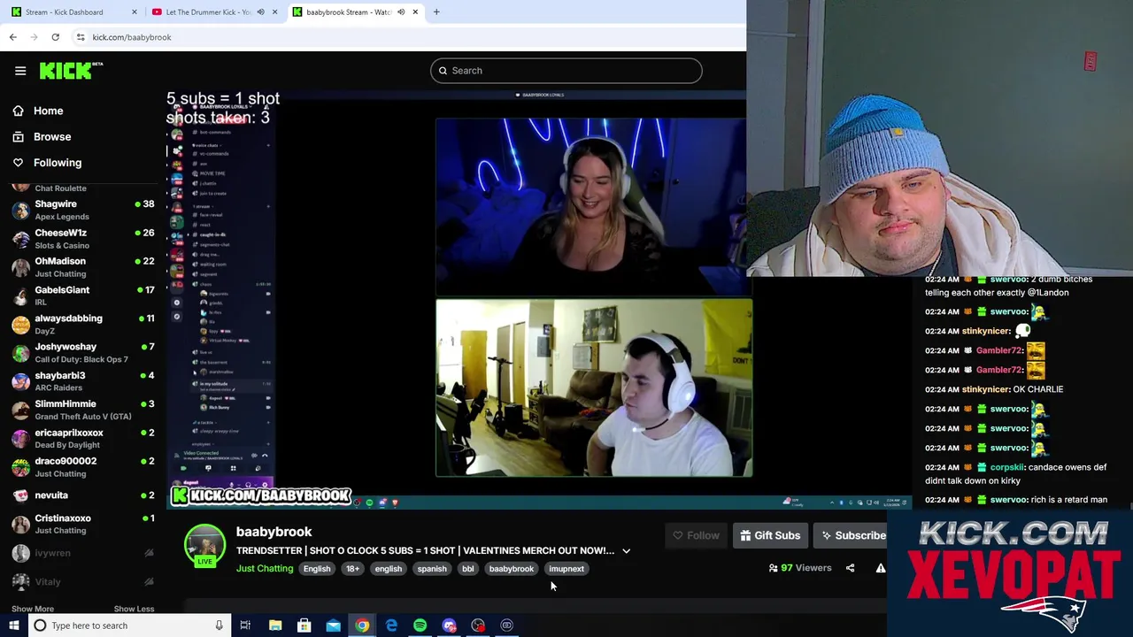Open the Just Chatting category link

[x=265, y=569]
